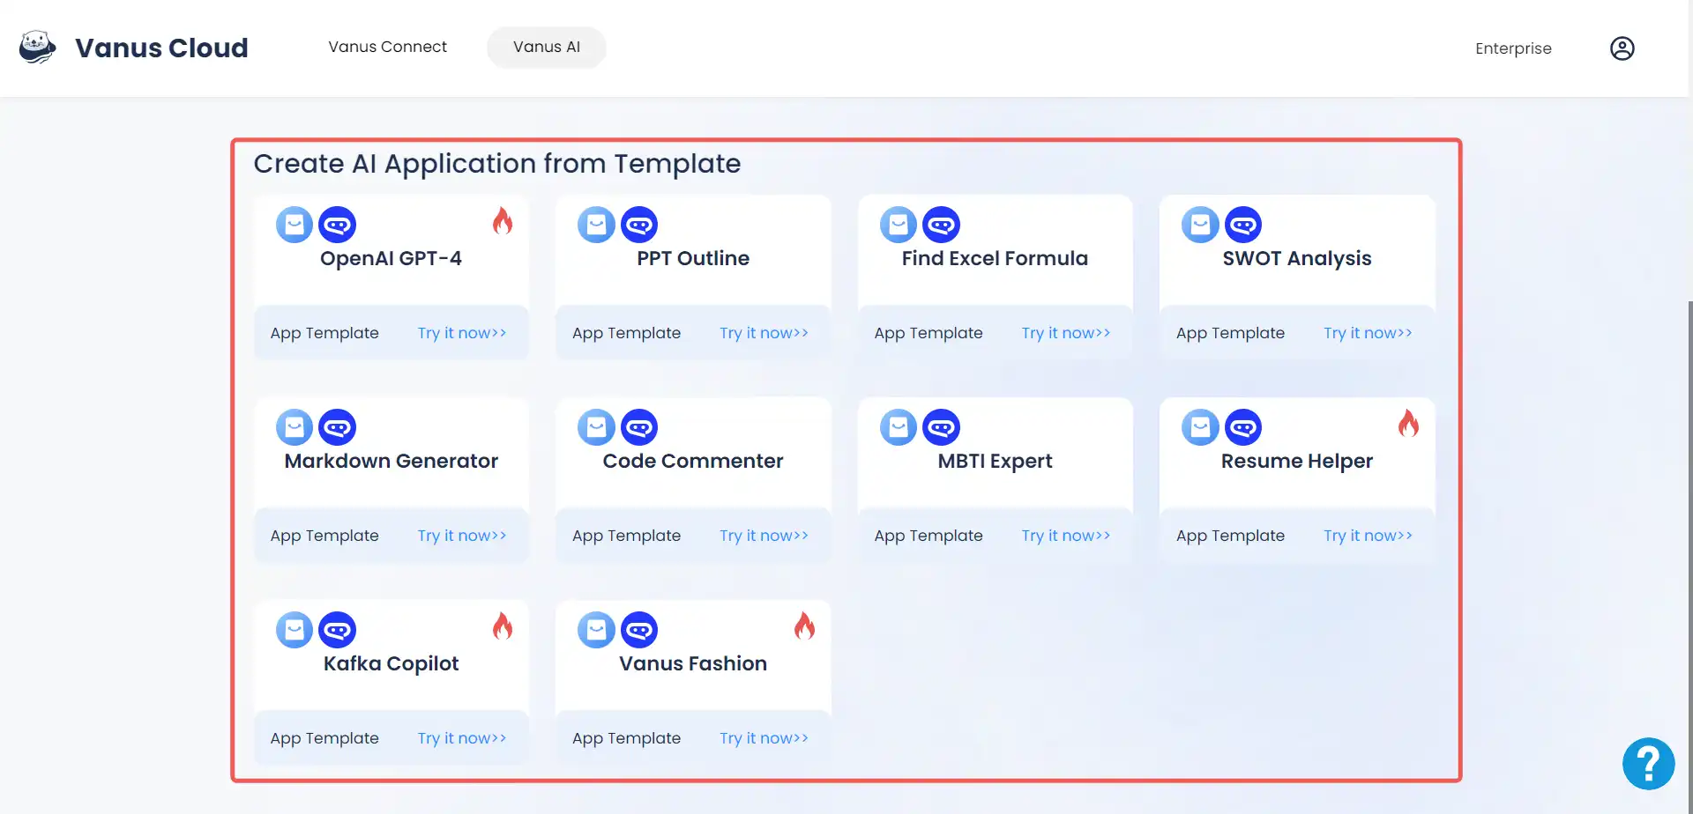Click the flame icon on OpenAI GPT-4 card
1693x814 pixels.
pos(503,220)
